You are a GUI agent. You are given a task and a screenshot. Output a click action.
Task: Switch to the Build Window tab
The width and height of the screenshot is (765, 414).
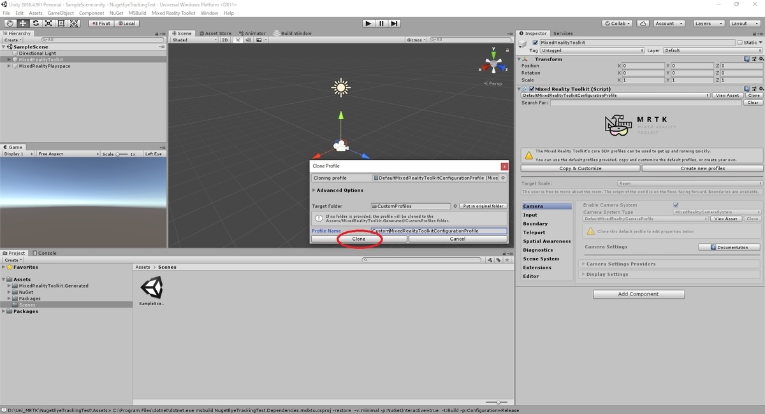[294, 33]
